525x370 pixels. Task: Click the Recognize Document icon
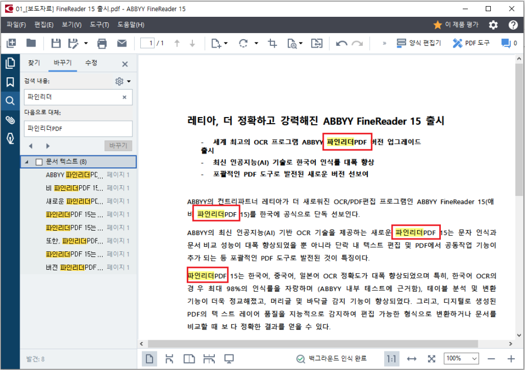pos(292,43)
